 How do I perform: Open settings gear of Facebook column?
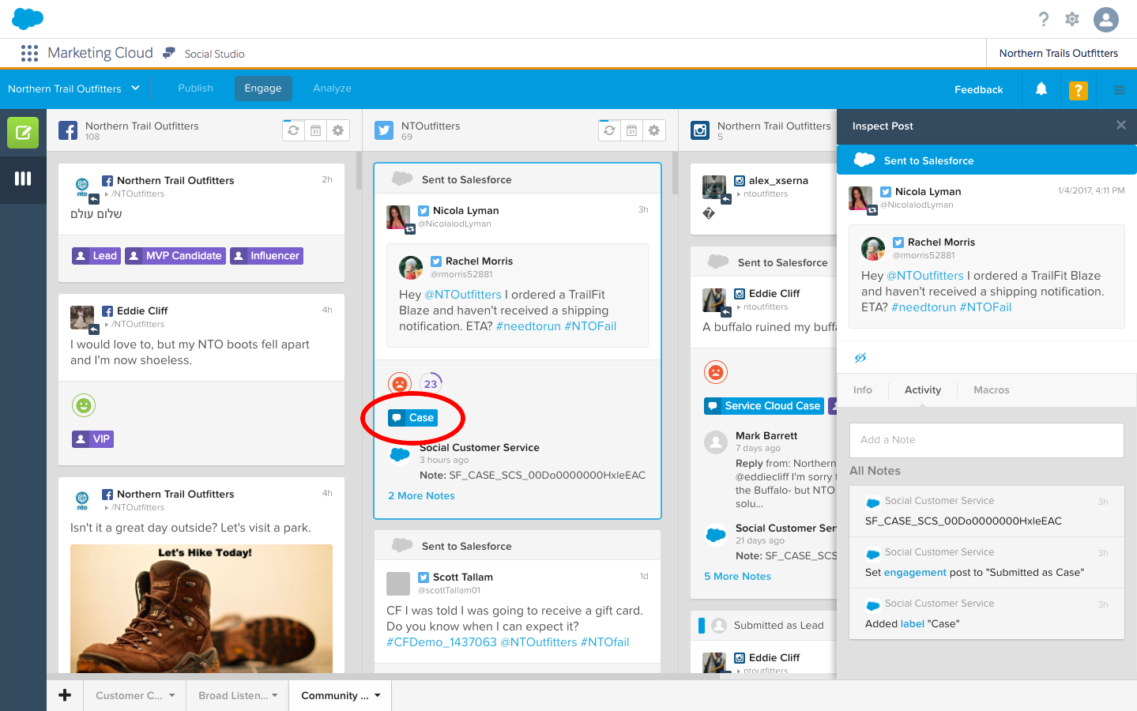pyautogui.click(x=338, y=130)
